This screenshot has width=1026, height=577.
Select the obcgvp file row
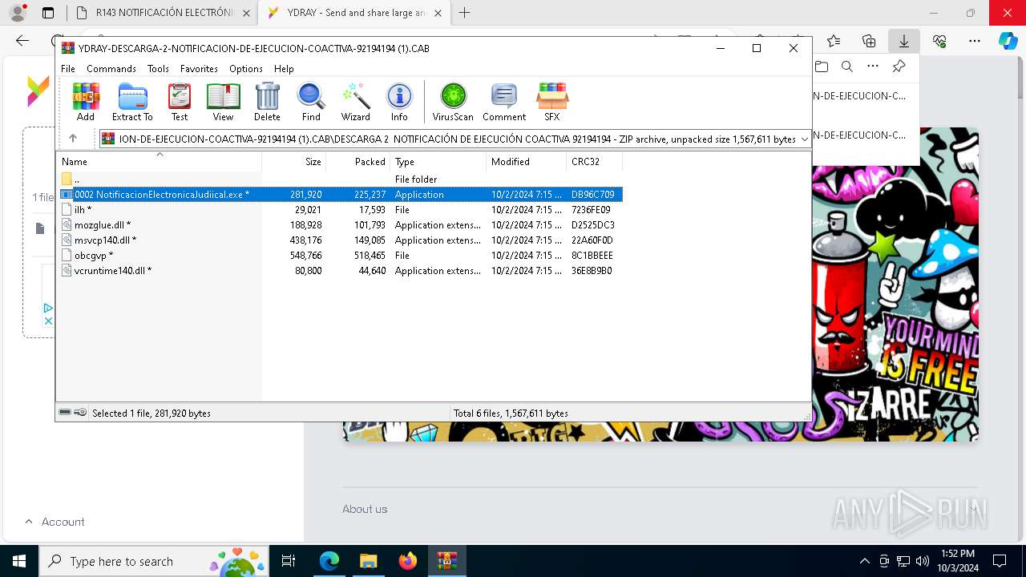point(340,256)
